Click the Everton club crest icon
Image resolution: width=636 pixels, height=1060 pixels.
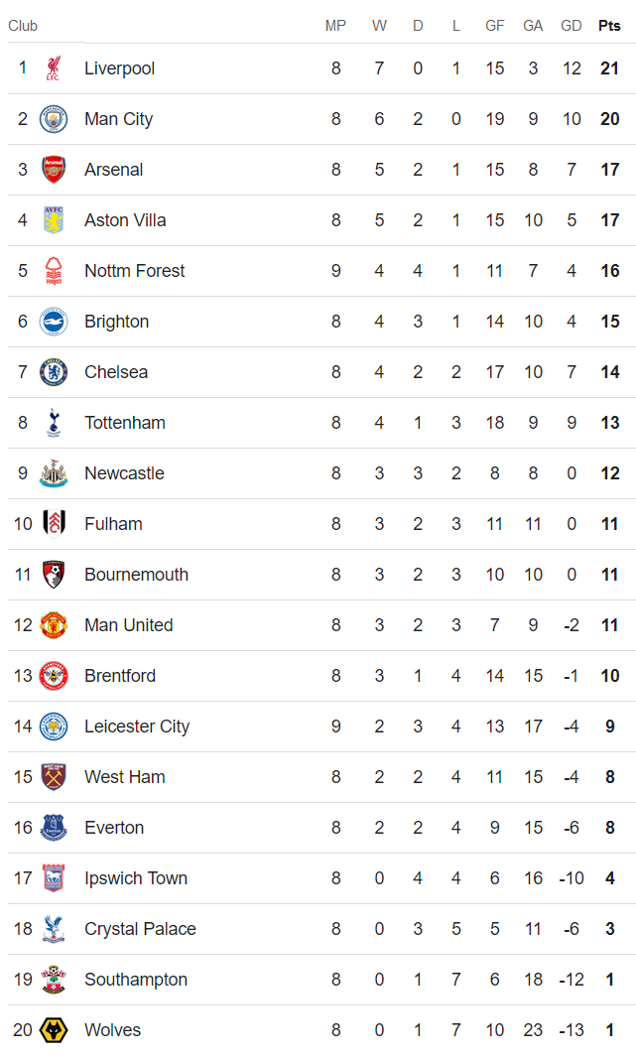point(54,828)
